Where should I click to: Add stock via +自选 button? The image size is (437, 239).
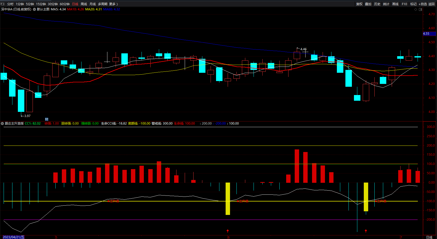point(423,4)
